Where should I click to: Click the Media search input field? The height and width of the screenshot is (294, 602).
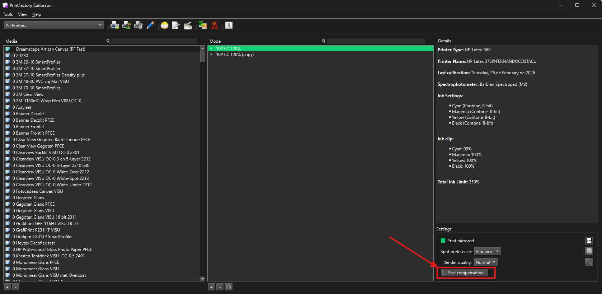point(154,41)
